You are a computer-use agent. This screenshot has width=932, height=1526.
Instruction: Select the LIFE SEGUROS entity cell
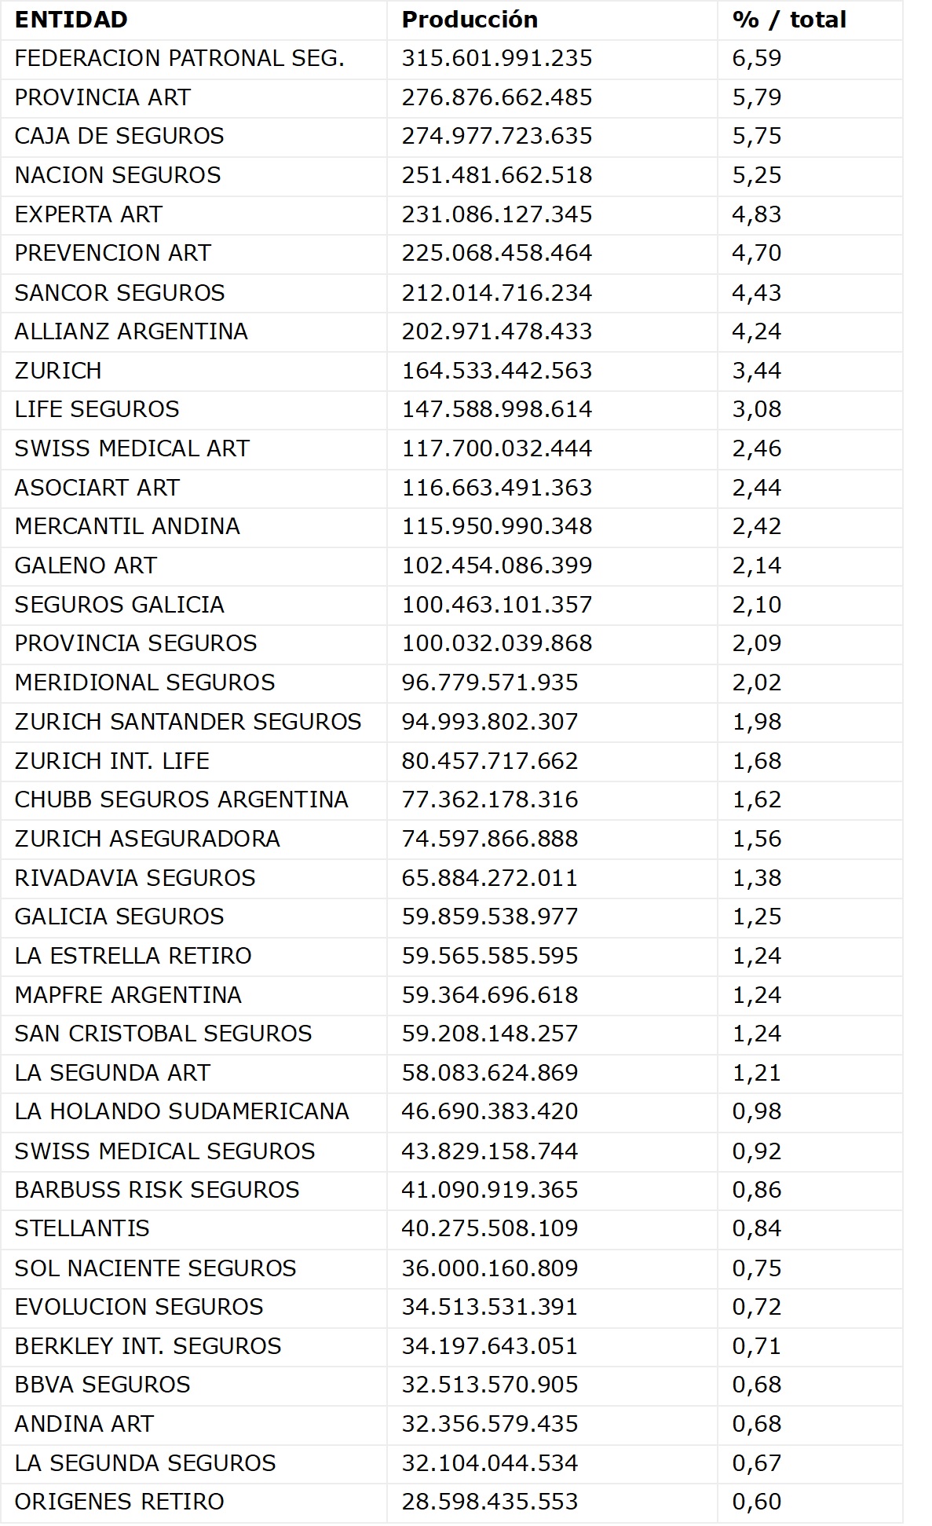click(97, 409)
